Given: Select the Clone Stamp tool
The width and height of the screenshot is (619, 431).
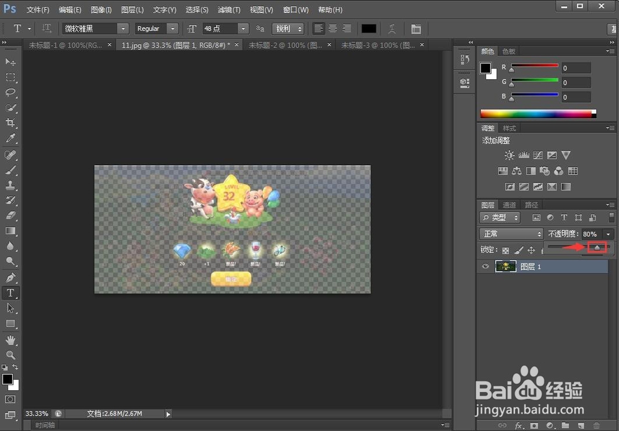Looking at the screenshot, I should pos(11,185).
